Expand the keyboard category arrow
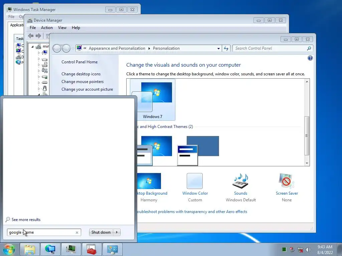342x256 pixels. pyautogui.click(x=39, y=83)
